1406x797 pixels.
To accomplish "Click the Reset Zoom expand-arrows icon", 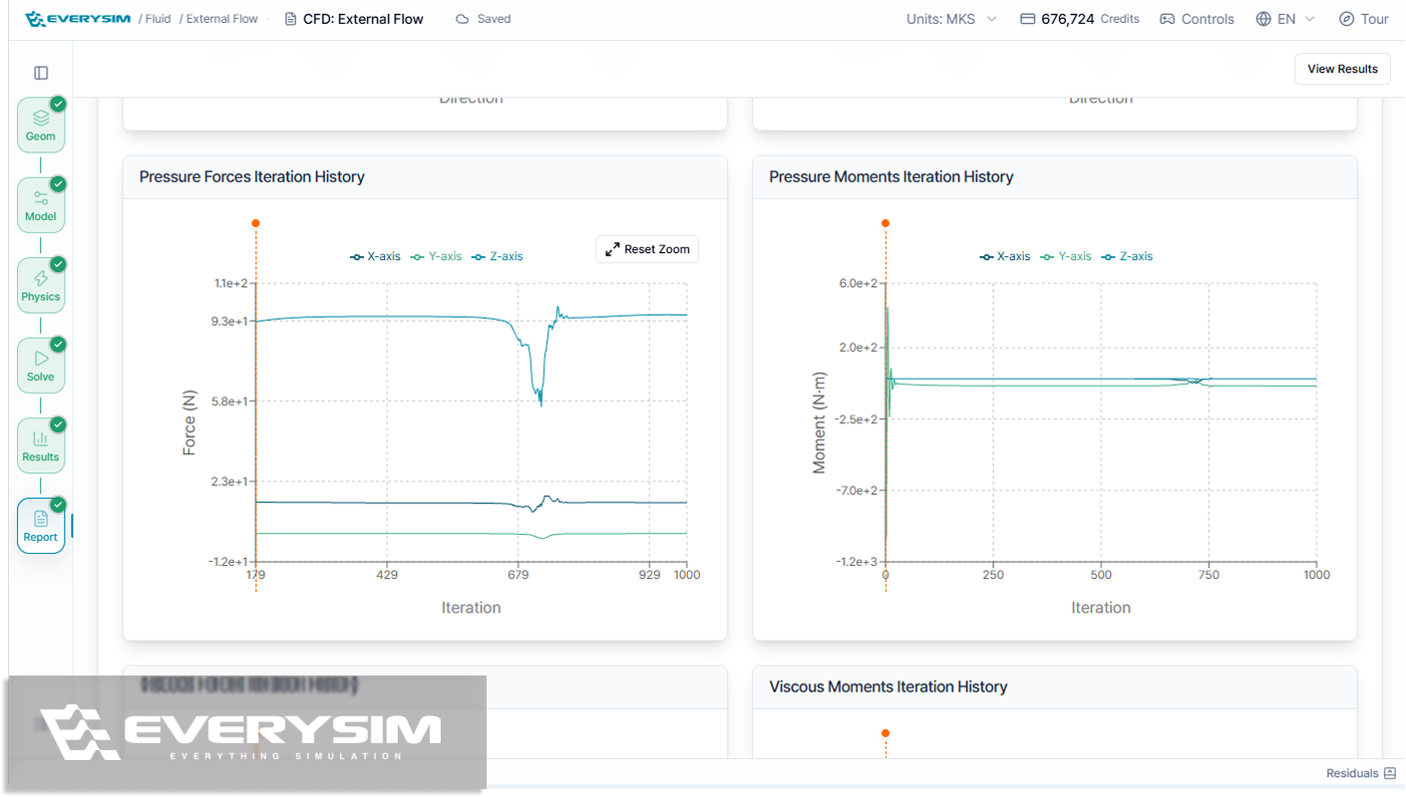I will 612,249.
